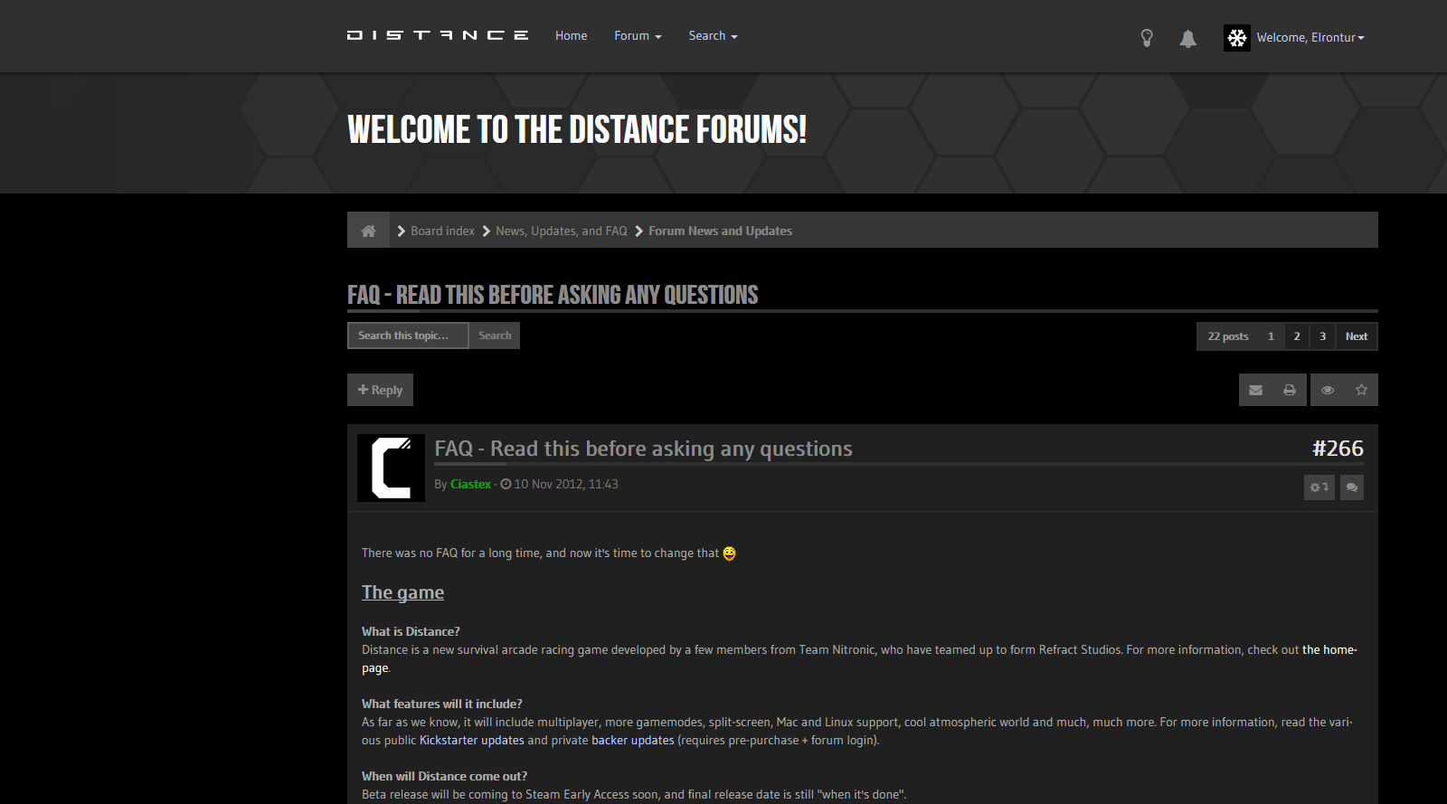Click the Next page button
Screen dimensions: 1447x804
1357,336
